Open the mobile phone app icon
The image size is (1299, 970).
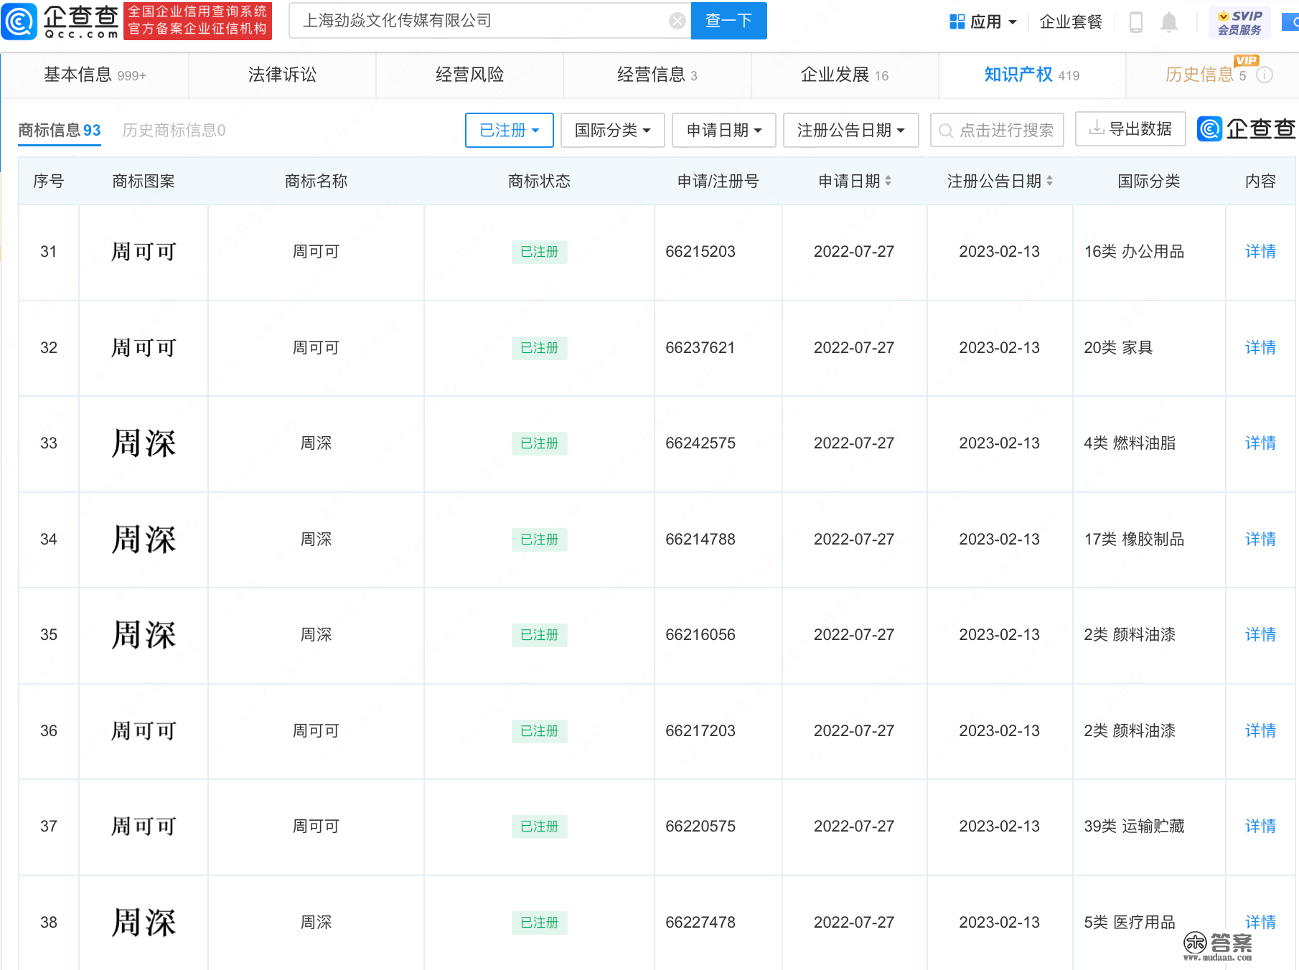pos(1135,22)
